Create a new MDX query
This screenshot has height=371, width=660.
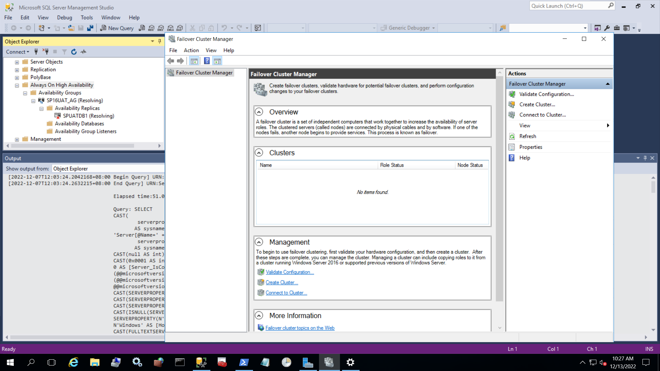coord(151,28)
